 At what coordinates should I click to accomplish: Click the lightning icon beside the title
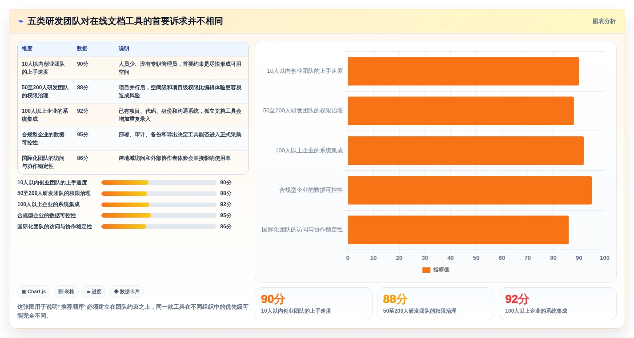(21, 21)
